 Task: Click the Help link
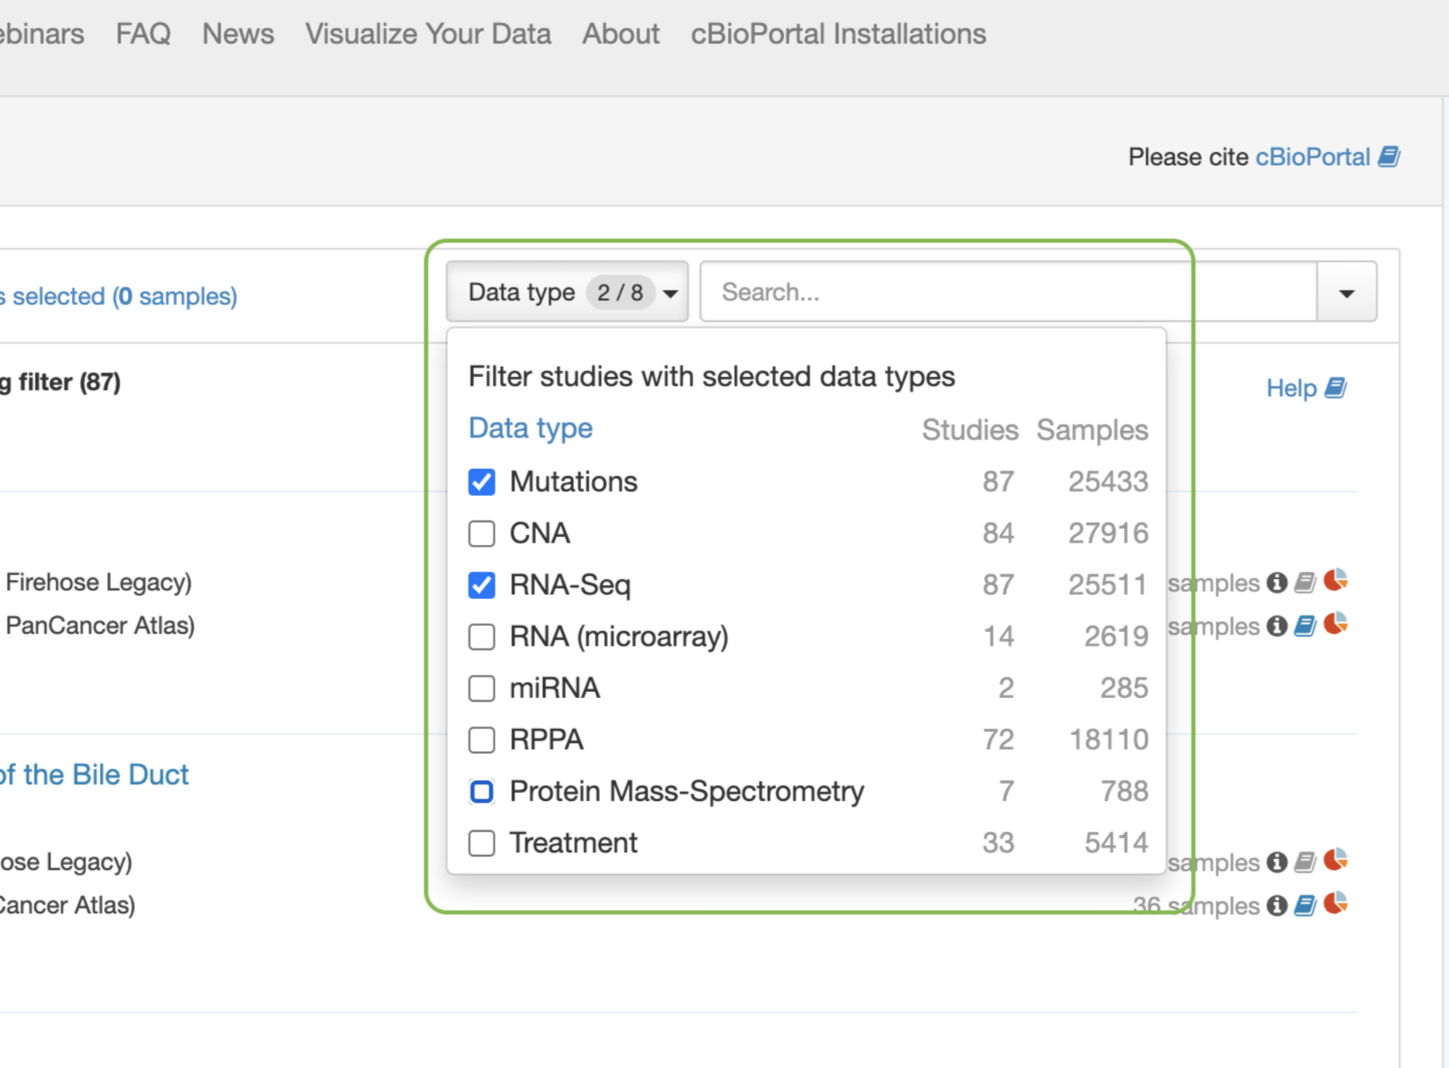(1291, 388)
